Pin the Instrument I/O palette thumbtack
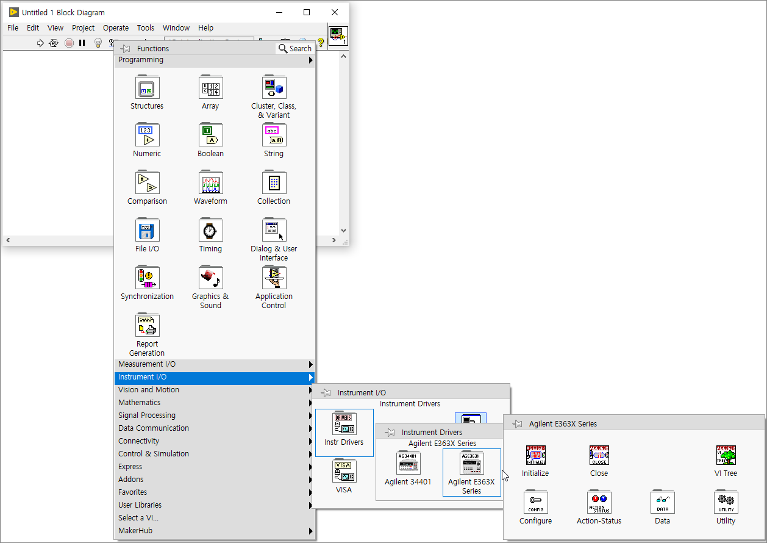The width and height of the screenshot is (767, 543). [x=326, y=392]
